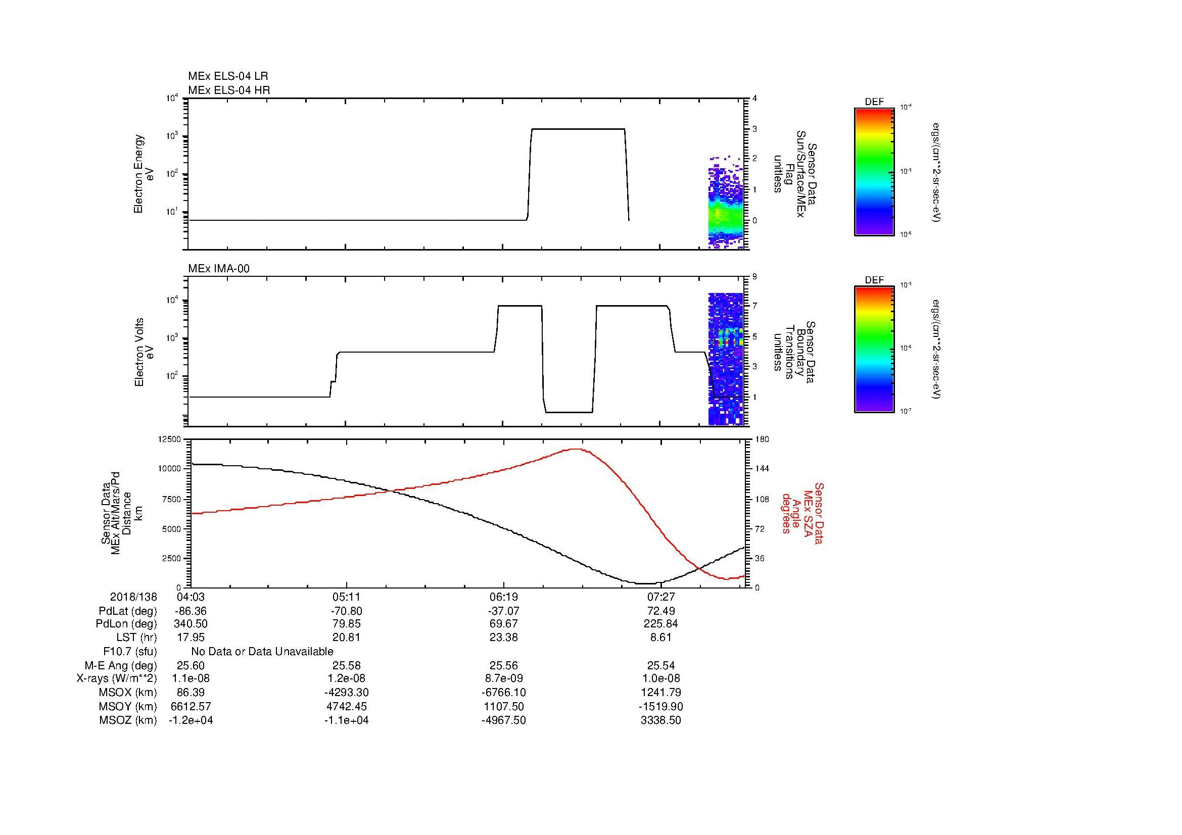Image resolution: width=1182 pixels, height=835 pixels.
Task: Click the 'MEx IMA-00' panel title
Action: [x=219, y=269]
